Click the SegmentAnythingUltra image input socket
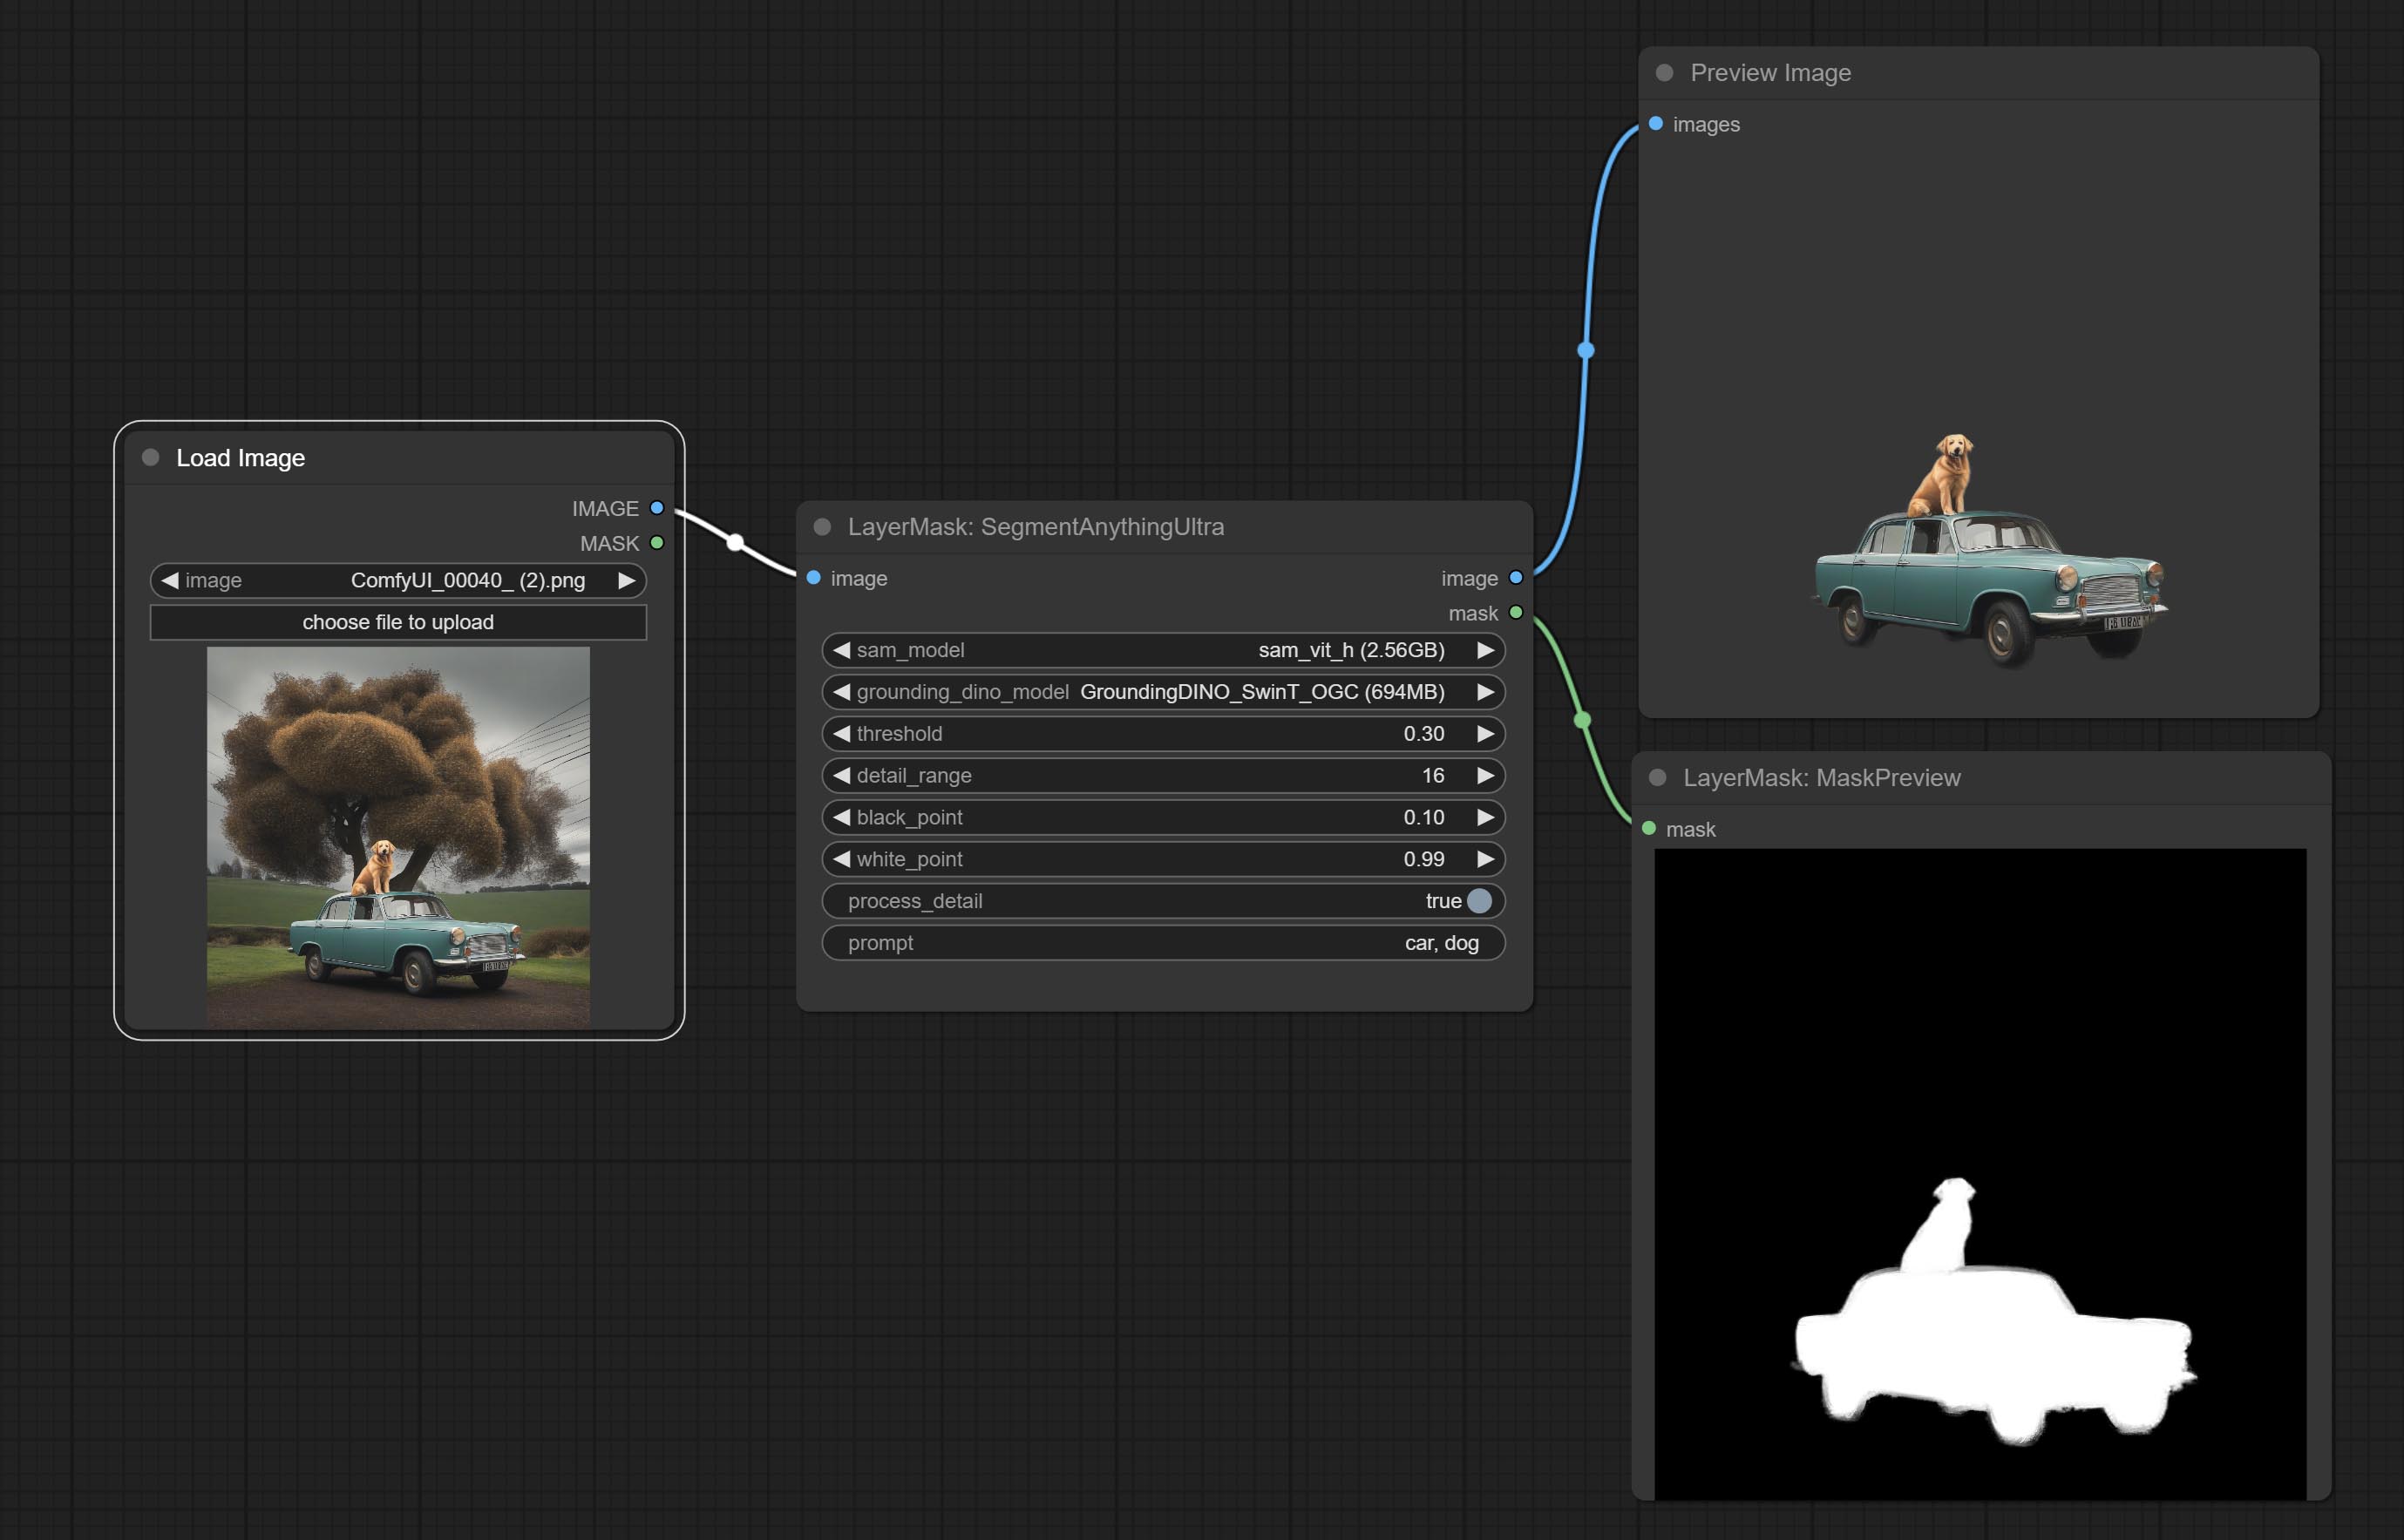Screen dimensions: 2404x1540 point(814,578)
